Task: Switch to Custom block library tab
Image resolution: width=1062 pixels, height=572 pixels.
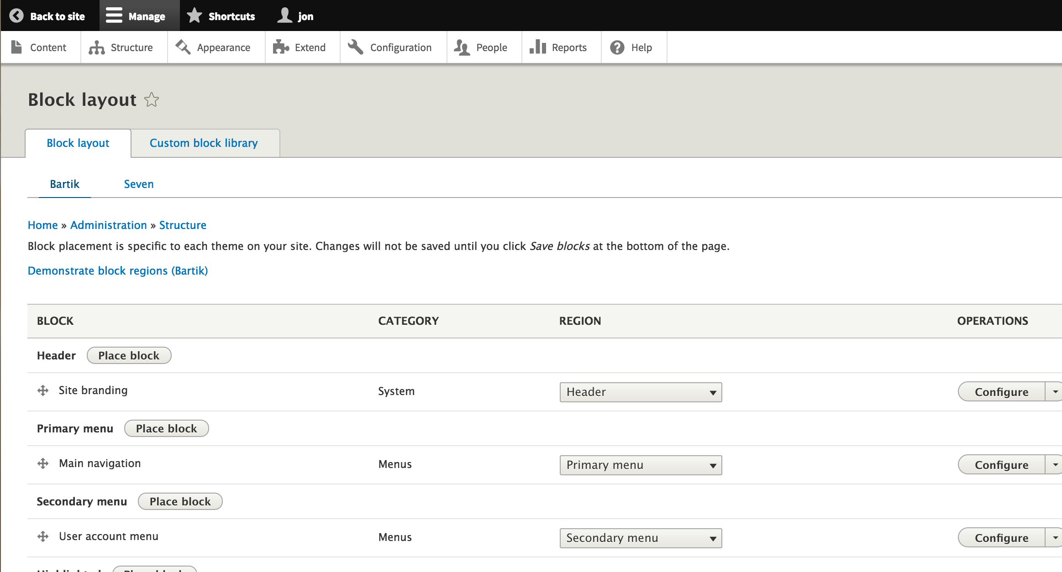Action: pos(204,143)
